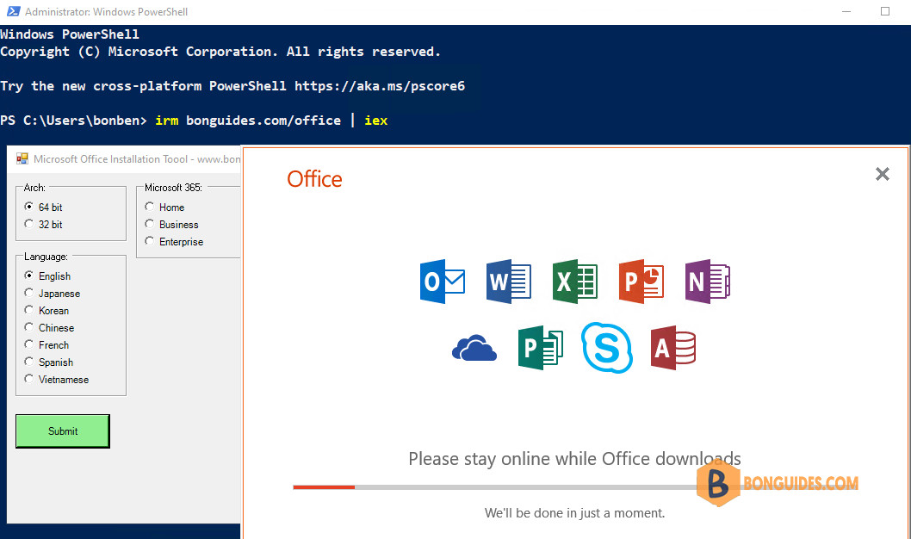Close the Office download dialog
This screenshot has height=539, width=911.
pos(883,174)
